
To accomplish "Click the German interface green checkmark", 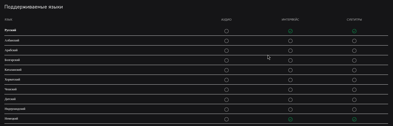I will (x=290, y=119).
